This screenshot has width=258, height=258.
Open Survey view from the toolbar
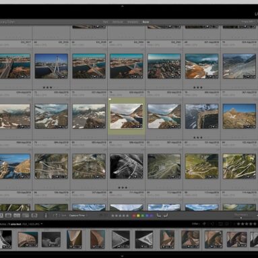pos(26,216)
